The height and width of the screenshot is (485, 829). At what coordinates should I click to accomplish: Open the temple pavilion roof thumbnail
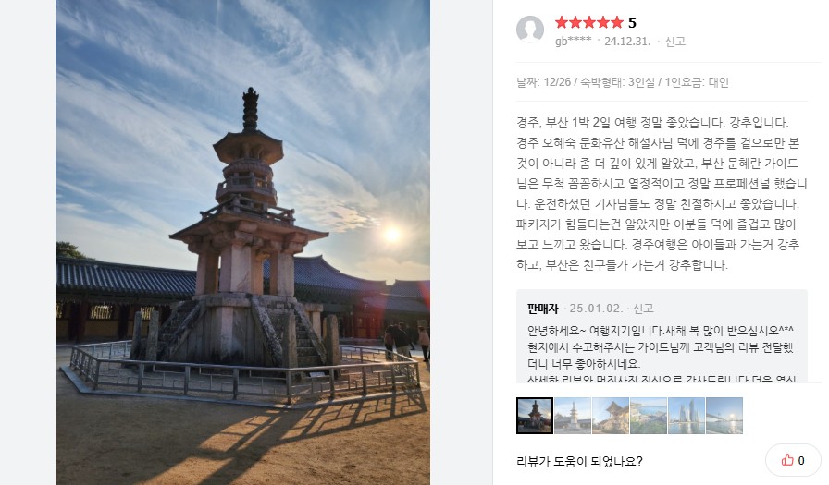click(611, 416)
